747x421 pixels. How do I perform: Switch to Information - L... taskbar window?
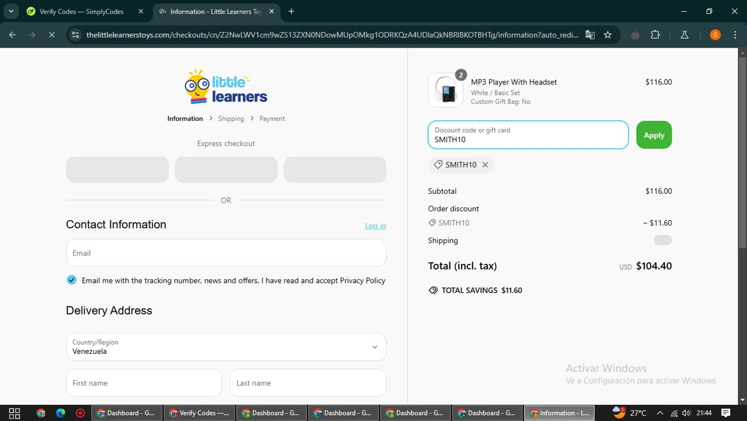click(559, 413)
